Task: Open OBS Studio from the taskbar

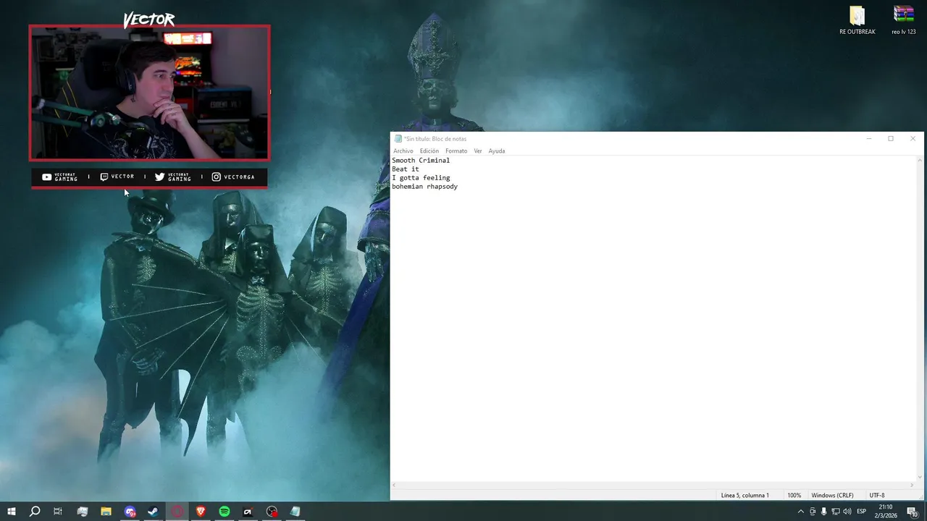Action: click(x=272, y=512)
